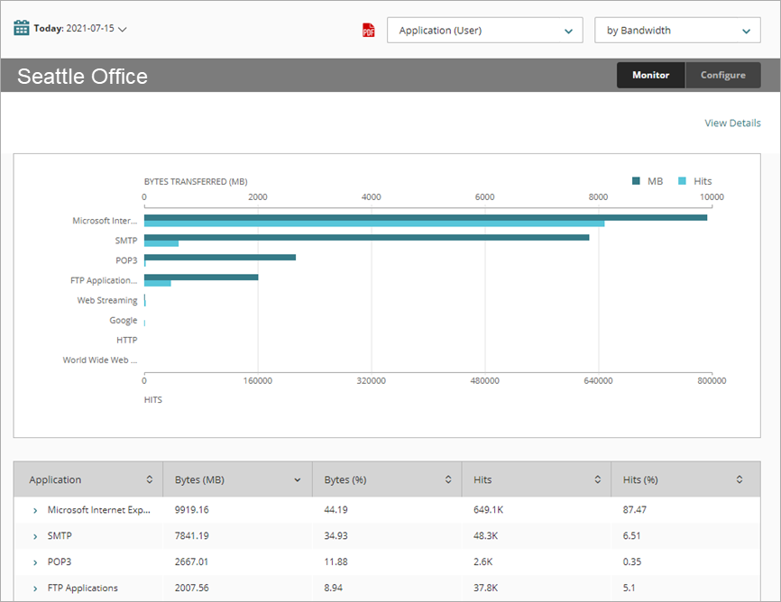Viewport: 781px width, 602px height.
Task: Open the by Bandwidth dropdown
Action: 677,31
